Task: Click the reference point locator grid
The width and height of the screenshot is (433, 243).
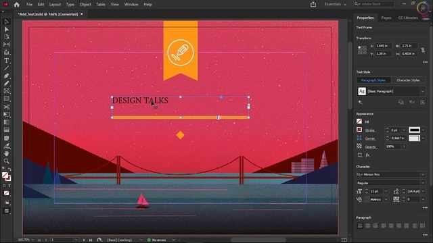Action: pyautogui.click(x=362, y=50)
